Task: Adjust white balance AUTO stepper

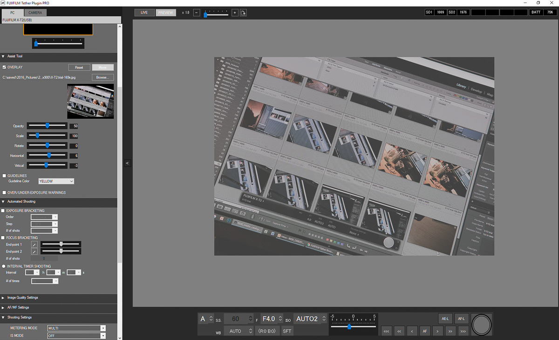Action: coord(250,331)
